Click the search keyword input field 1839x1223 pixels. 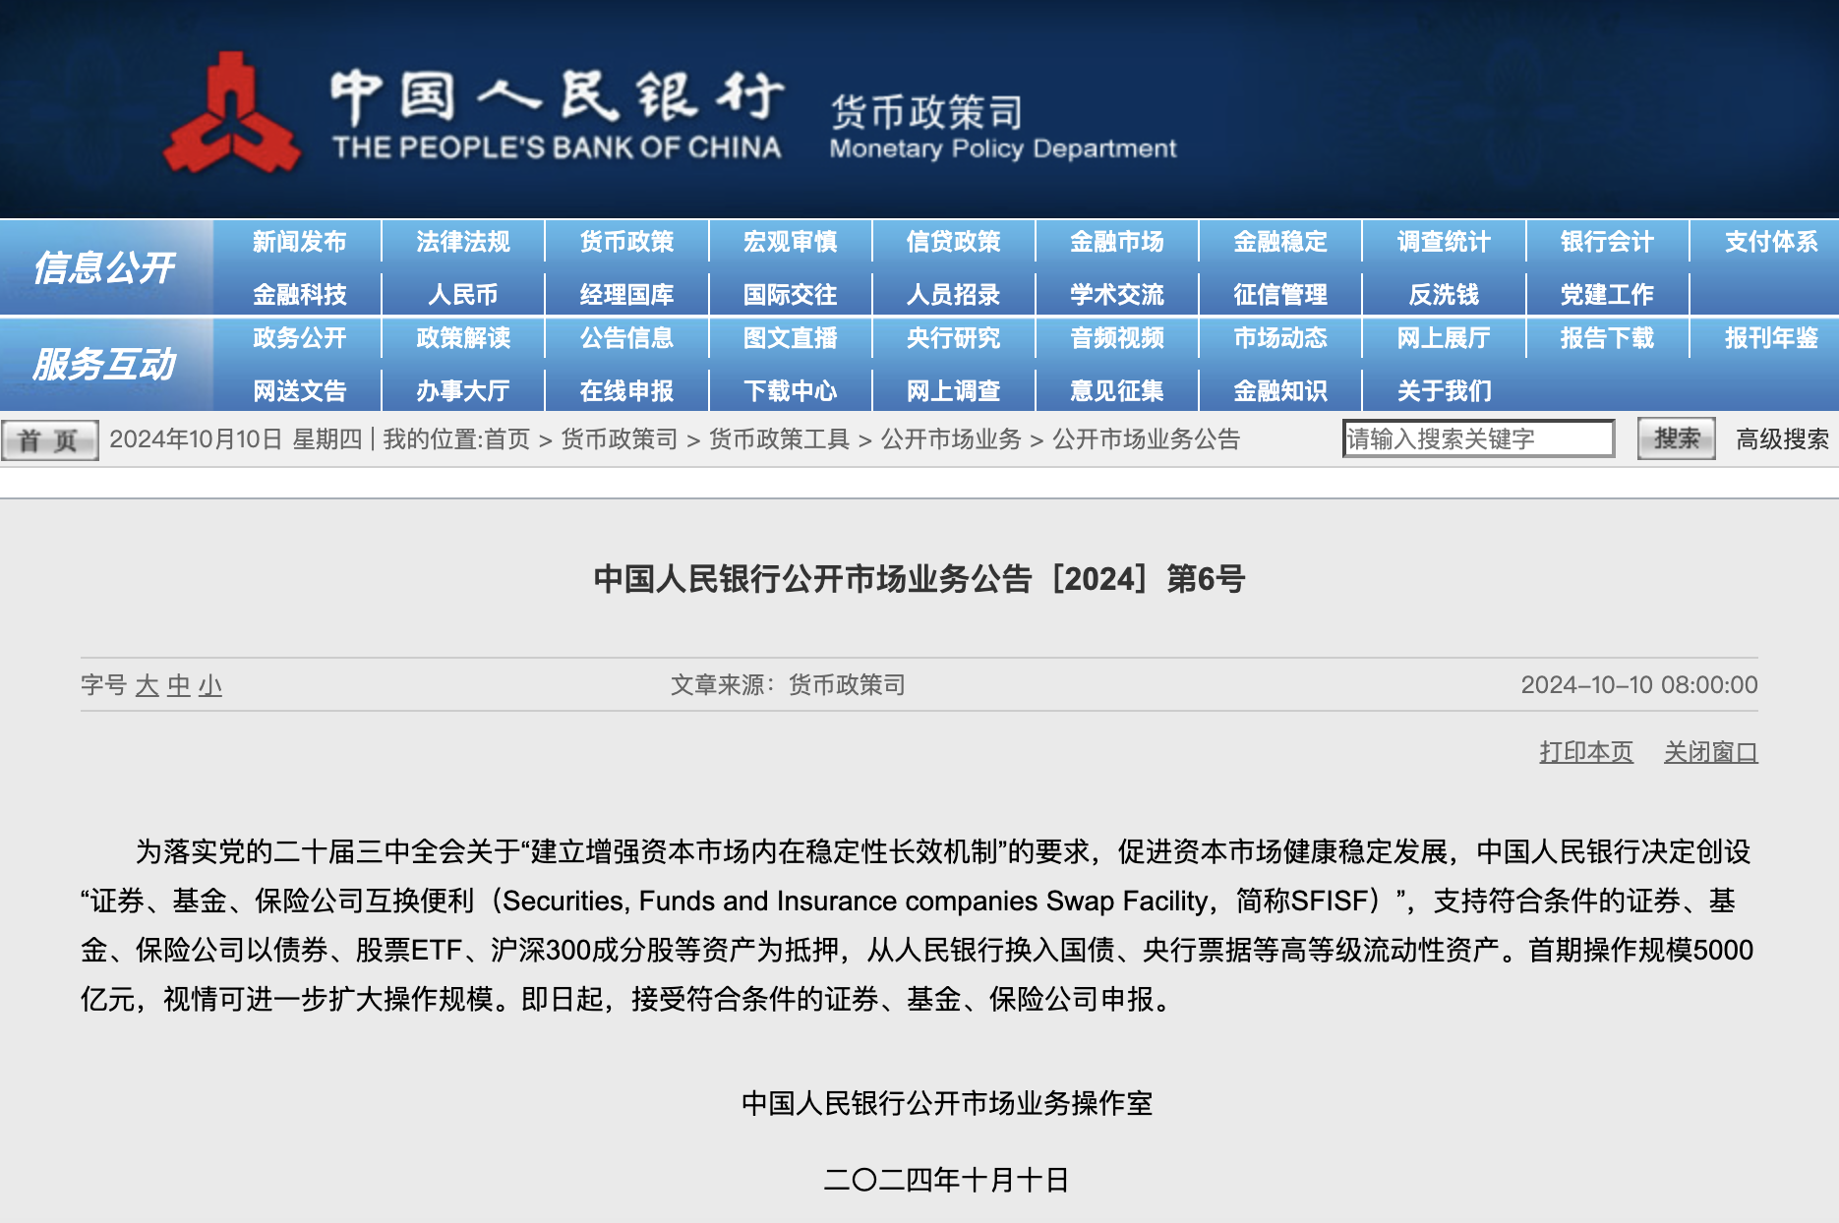tap(1478, 438)
